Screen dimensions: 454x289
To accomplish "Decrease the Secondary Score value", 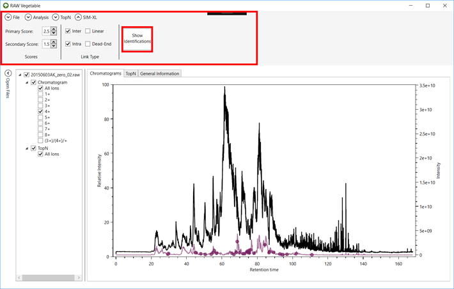I will click(x=54, y=46).
